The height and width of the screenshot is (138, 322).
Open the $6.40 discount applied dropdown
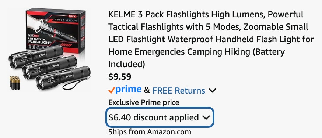(x=160, y=117)
